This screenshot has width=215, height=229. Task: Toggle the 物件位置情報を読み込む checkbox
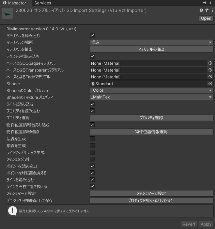coord(92,125)
